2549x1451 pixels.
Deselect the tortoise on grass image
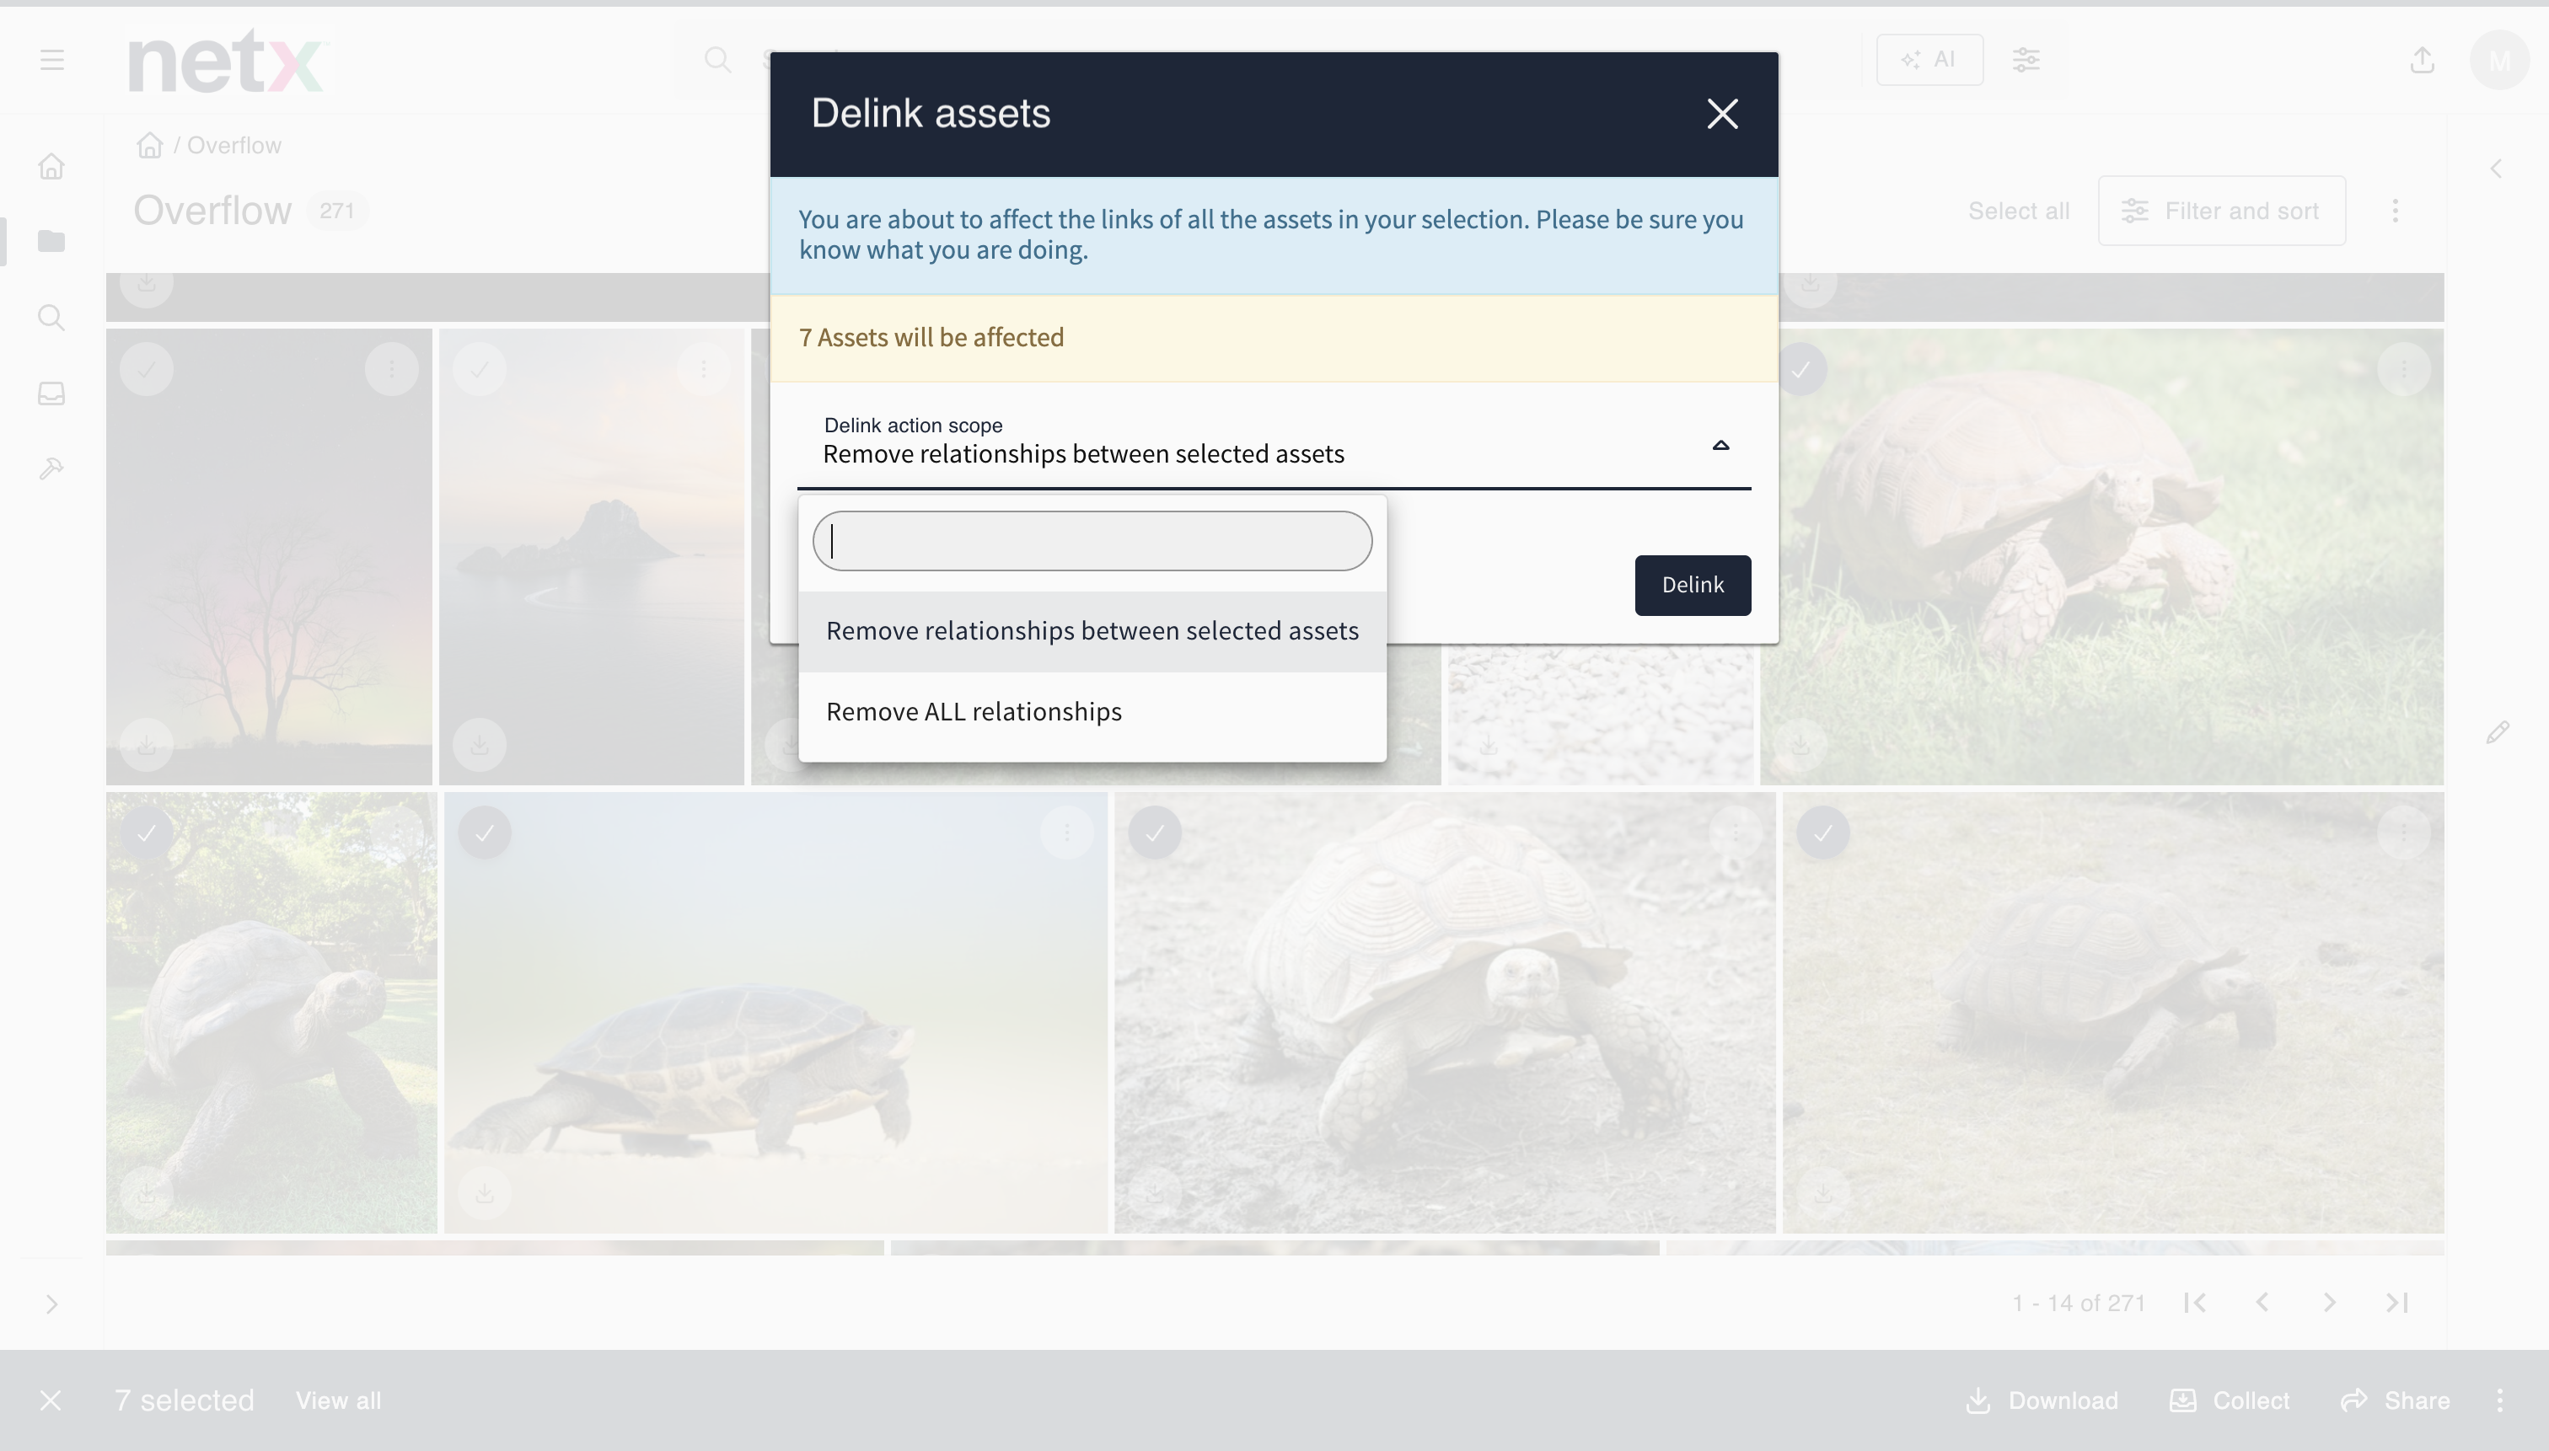coord(1800,370)
